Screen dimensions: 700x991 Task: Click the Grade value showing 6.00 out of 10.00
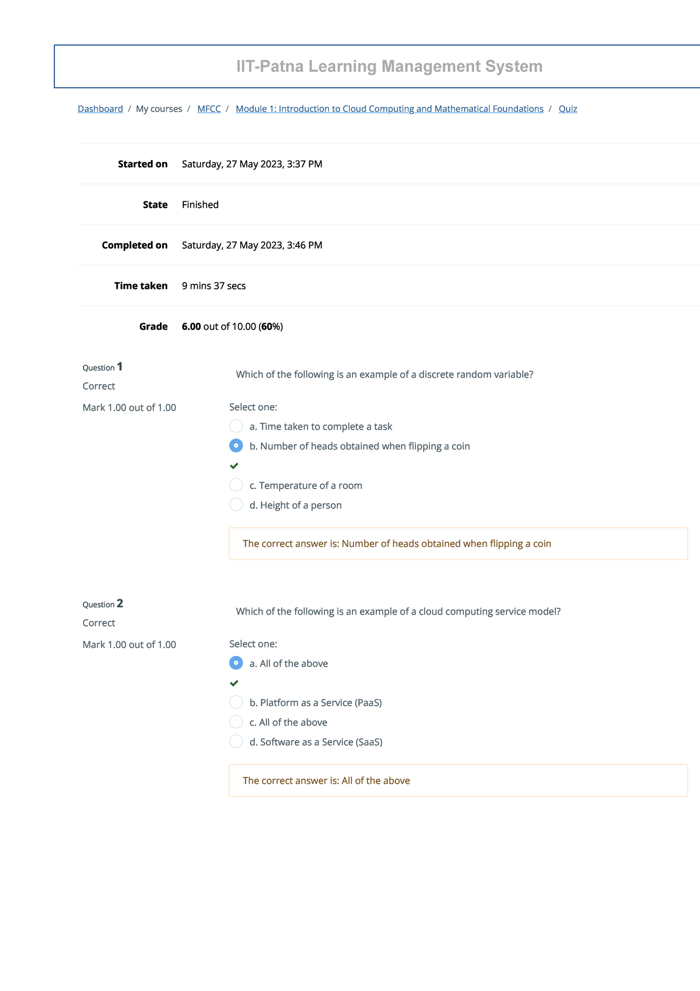232,326
